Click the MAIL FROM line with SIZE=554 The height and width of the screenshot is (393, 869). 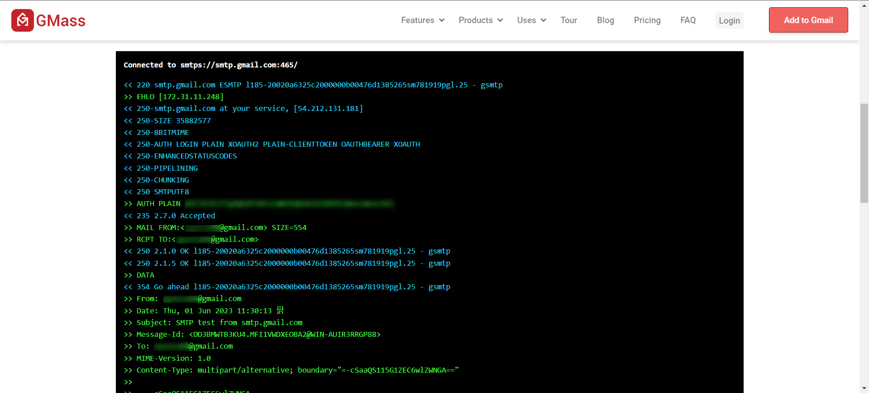(x=221, y=228)
